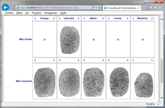This screenshot has height=108, width=165.
Task: Open the Tools gear icon
Action: coord(160,8)
